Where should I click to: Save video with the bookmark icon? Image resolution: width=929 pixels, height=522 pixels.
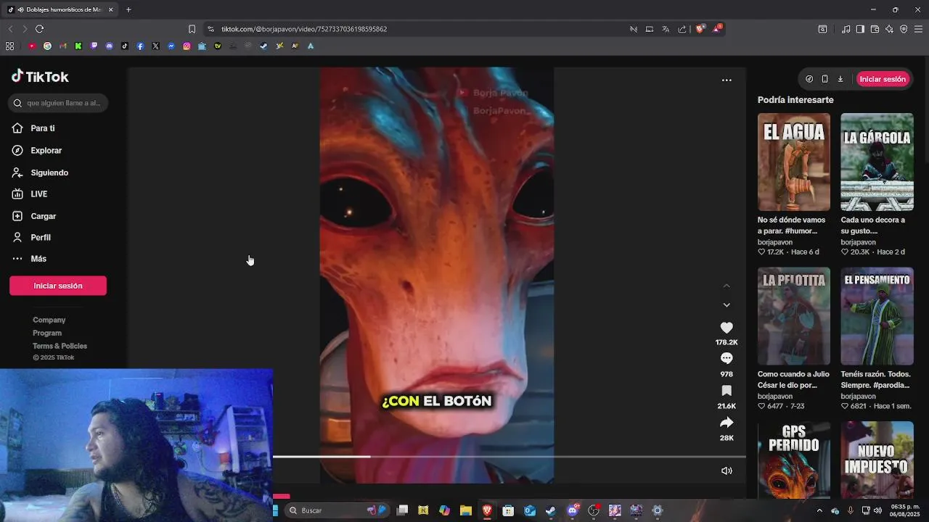[727, 391]
